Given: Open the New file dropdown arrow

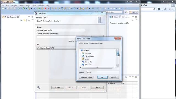Looking at the screenshot, I should pyautogui.click(x=5, y=9).
